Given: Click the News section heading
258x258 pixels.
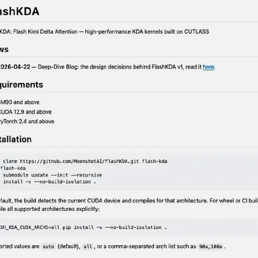Looking at the screenshot, I should tap(4, 49).
